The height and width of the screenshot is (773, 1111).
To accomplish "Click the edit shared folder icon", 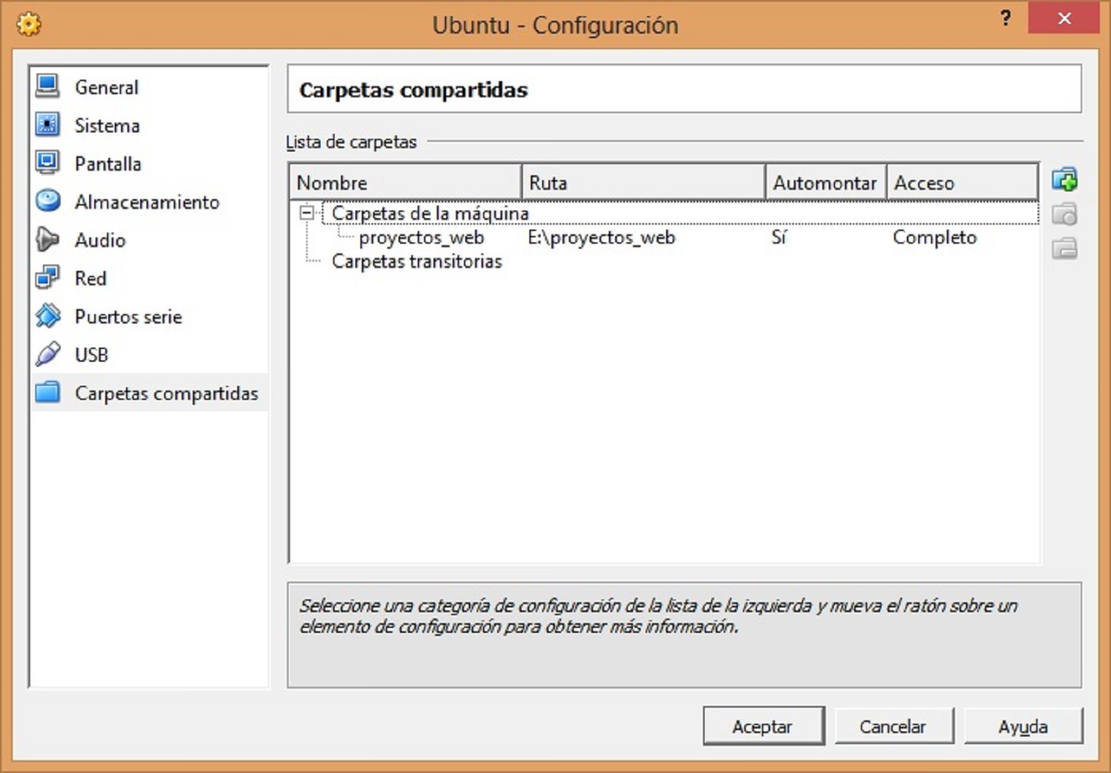I will (1064, 215).
